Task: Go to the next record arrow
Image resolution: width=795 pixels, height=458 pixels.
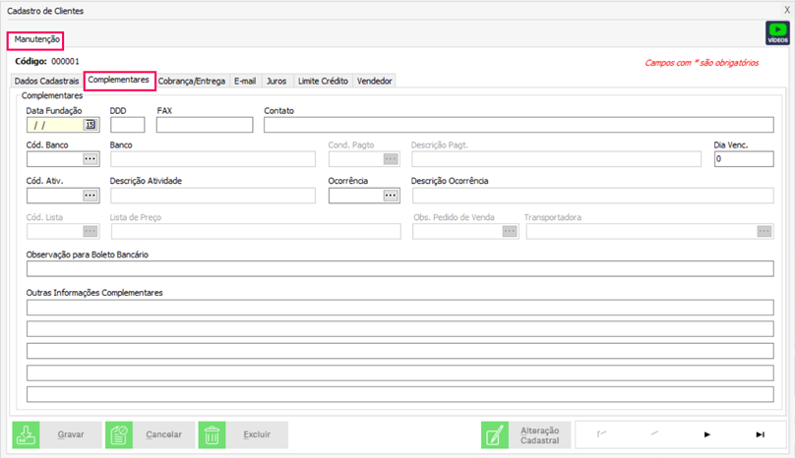Action: click(x=706, y=434)
